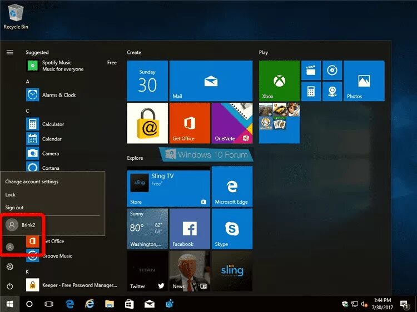This screenshot has width=417, height=312.
Task: Open the Twitter tile
Action: pos(147,271)
